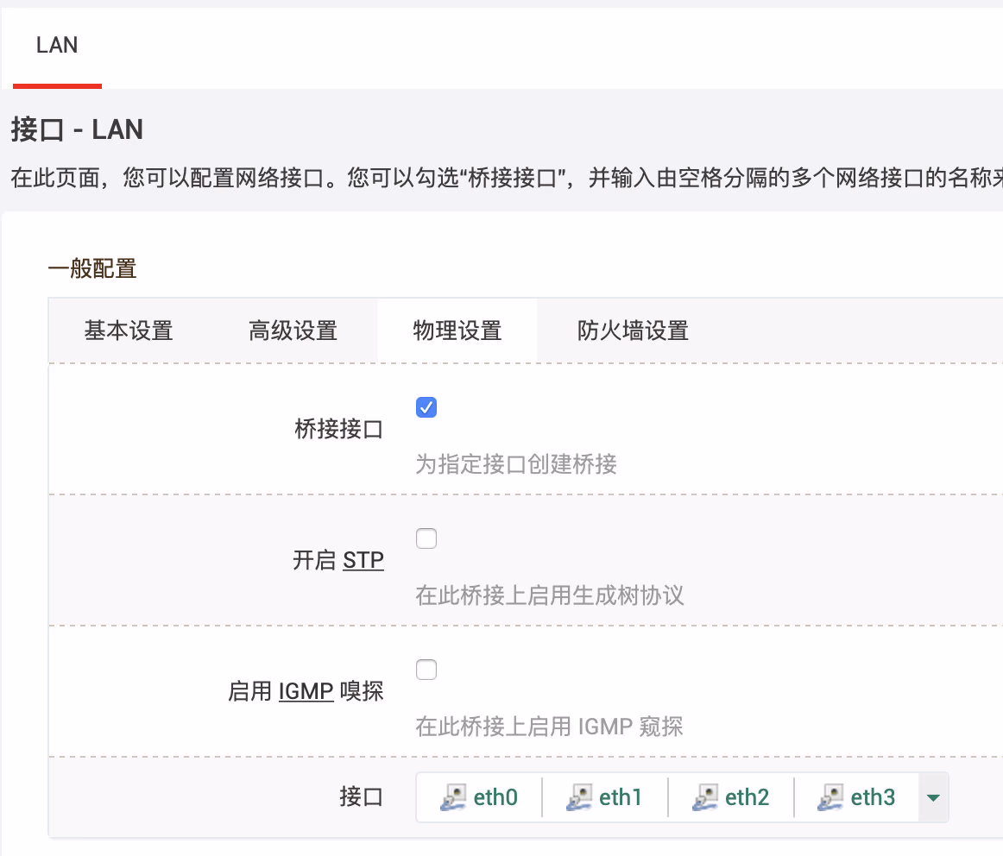1003x856 pixels.
Task: Click the 一般配置 section heading
Action: (x=92, y=269)
